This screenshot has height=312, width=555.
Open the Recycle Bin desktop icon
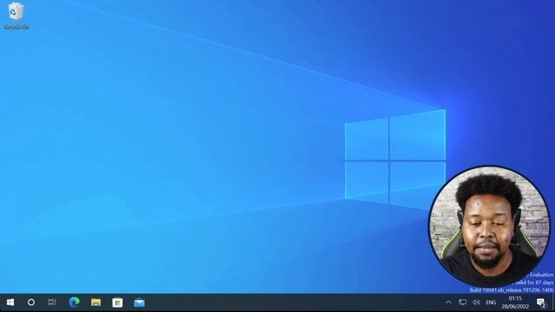coord(16,16)
